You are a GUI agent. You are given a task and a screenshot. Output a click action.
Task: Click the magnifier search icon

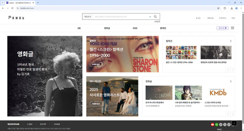[x=155, y=17]
